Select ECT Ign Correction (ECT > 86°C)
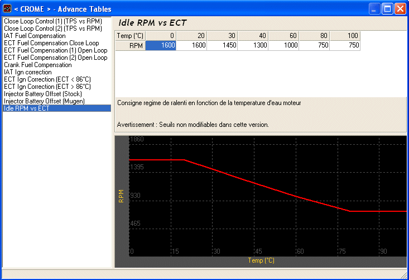 47,87
